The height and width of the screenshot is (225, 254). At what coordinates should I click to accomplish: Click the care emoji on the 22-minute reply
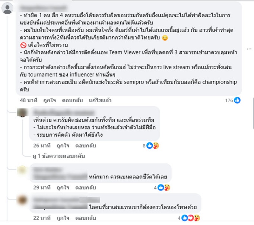click(197, 218)
